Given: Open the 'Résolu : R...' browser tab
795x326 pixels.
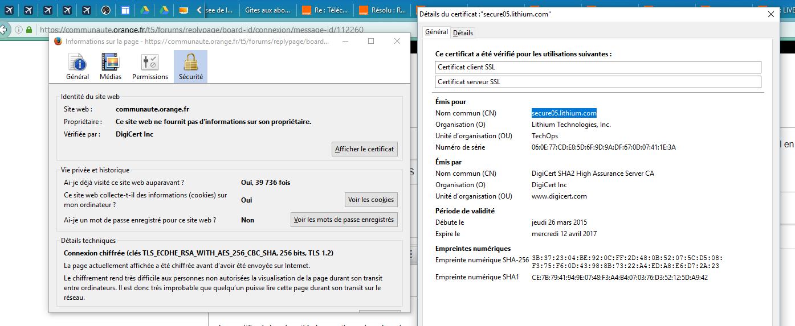Looking at the screenshot, I should 382,10.
